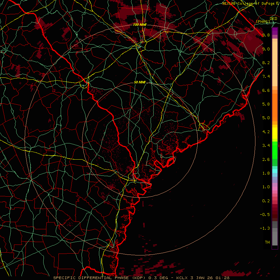Click the 7.4 value on the scale
The image size is (280, 280).
click(x=266, y=77)
